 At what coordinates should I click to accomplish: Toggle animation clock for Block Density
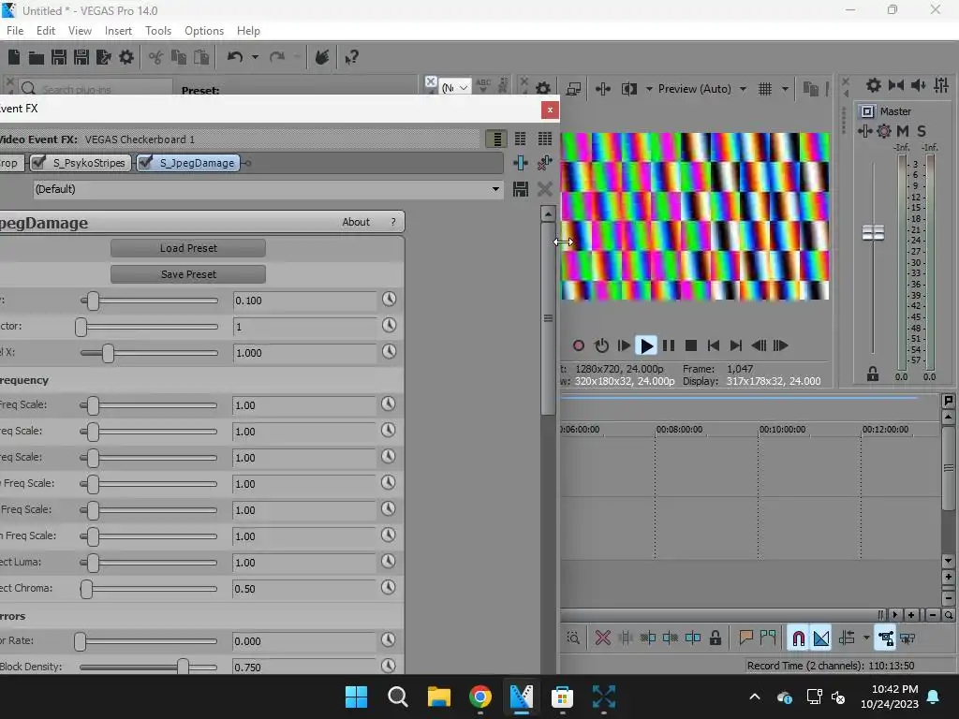(x=389, y=666)
